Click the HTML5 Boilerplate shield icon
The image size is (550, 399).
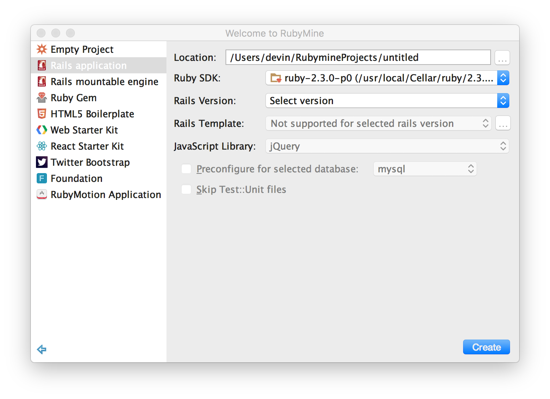tap(42, 114)
